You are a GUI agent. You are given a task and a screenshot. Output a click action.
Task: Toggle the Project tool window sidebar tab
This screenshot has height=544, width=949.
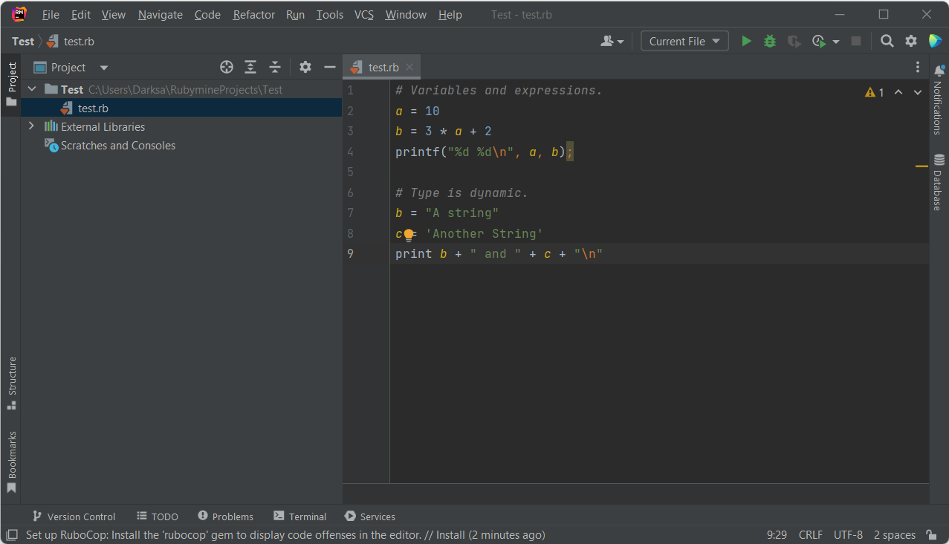tap(11, 83)
